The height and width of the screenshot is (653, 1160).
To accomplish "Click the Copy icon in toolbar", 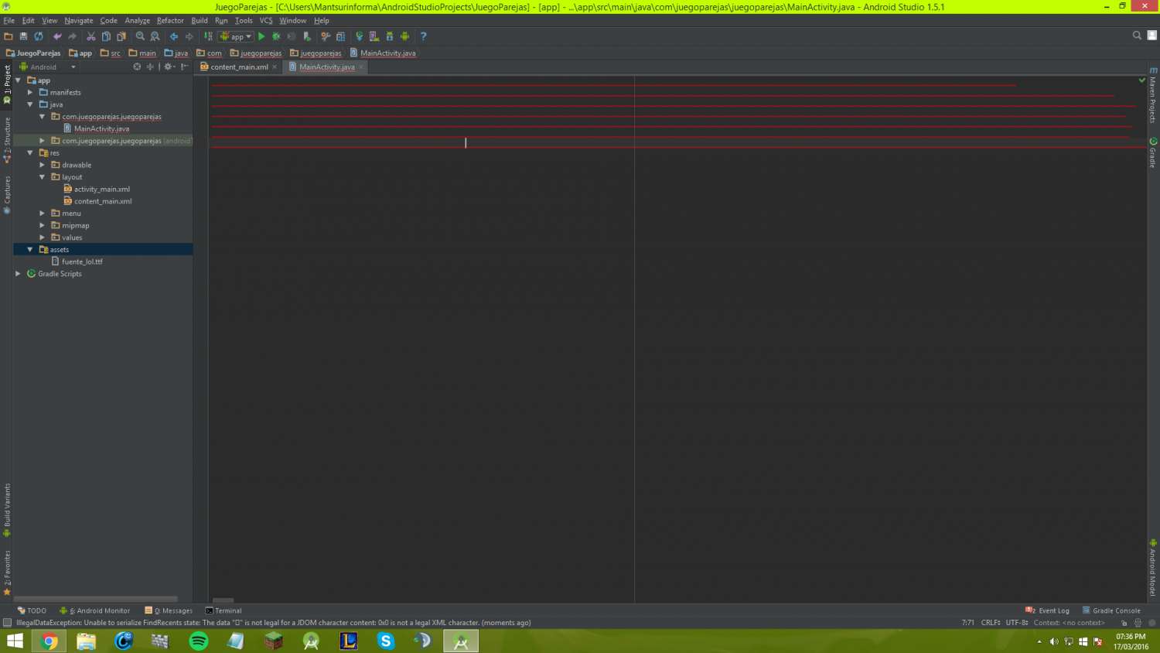I will (x=106, y=36).
